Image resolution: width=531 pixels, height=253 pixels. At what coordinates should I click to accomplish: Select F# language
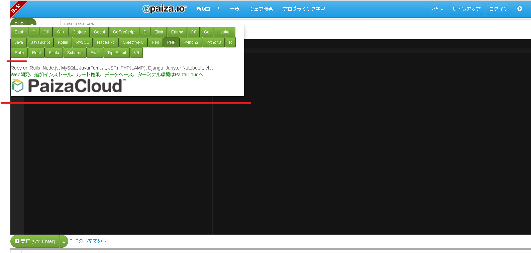(x=194, y=32)
